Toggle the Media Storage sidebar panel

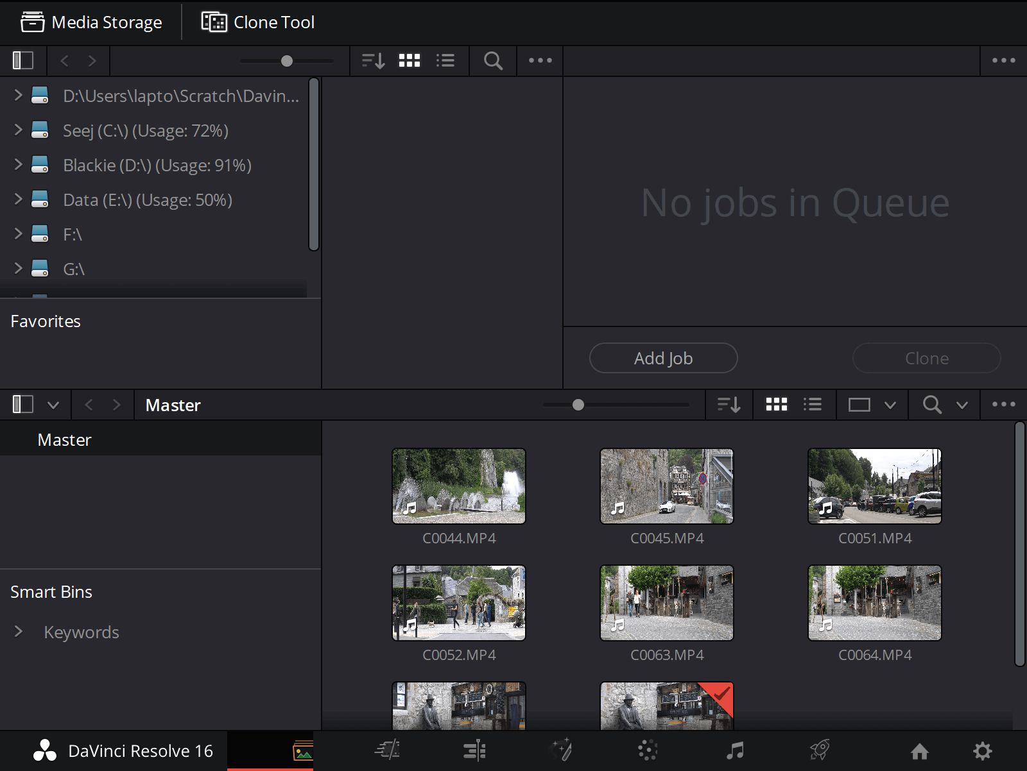[x=23, y=60]
